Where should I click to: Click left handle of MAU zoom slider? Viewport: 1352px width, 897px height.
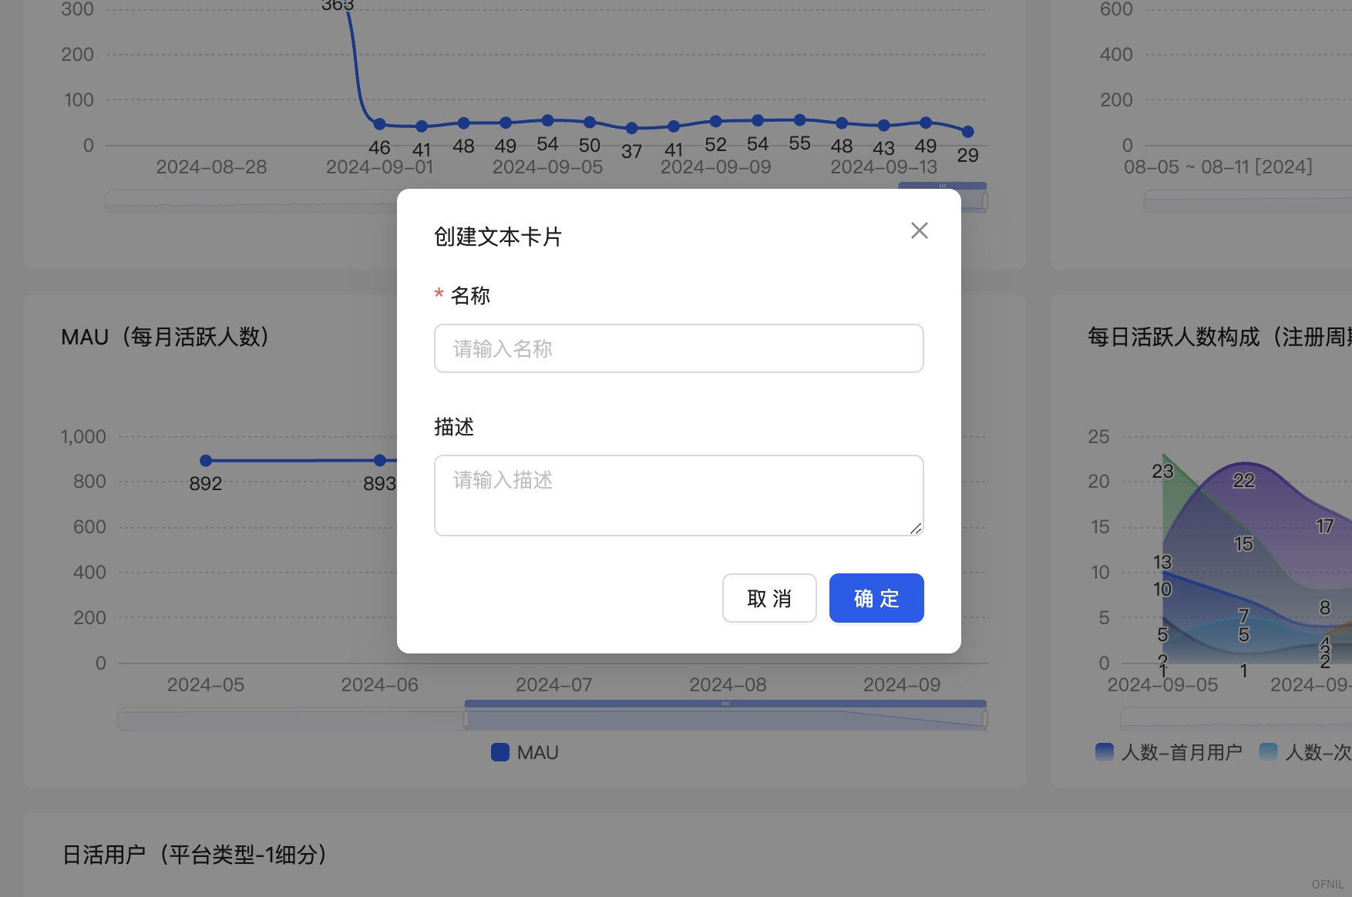click(466, 719)
